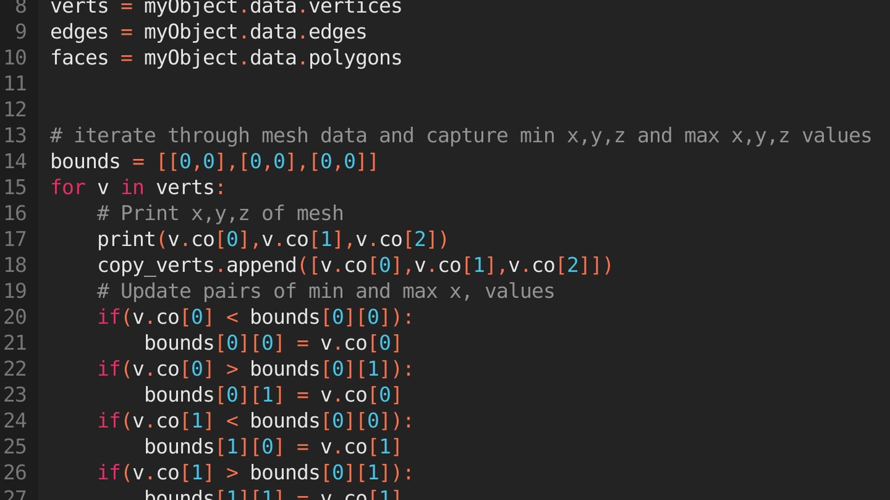Viewport: 890px width, 500px height.
Task: Click the 'for' keyword on line 15
Action: pyautogui.click(x=67, y=187)
